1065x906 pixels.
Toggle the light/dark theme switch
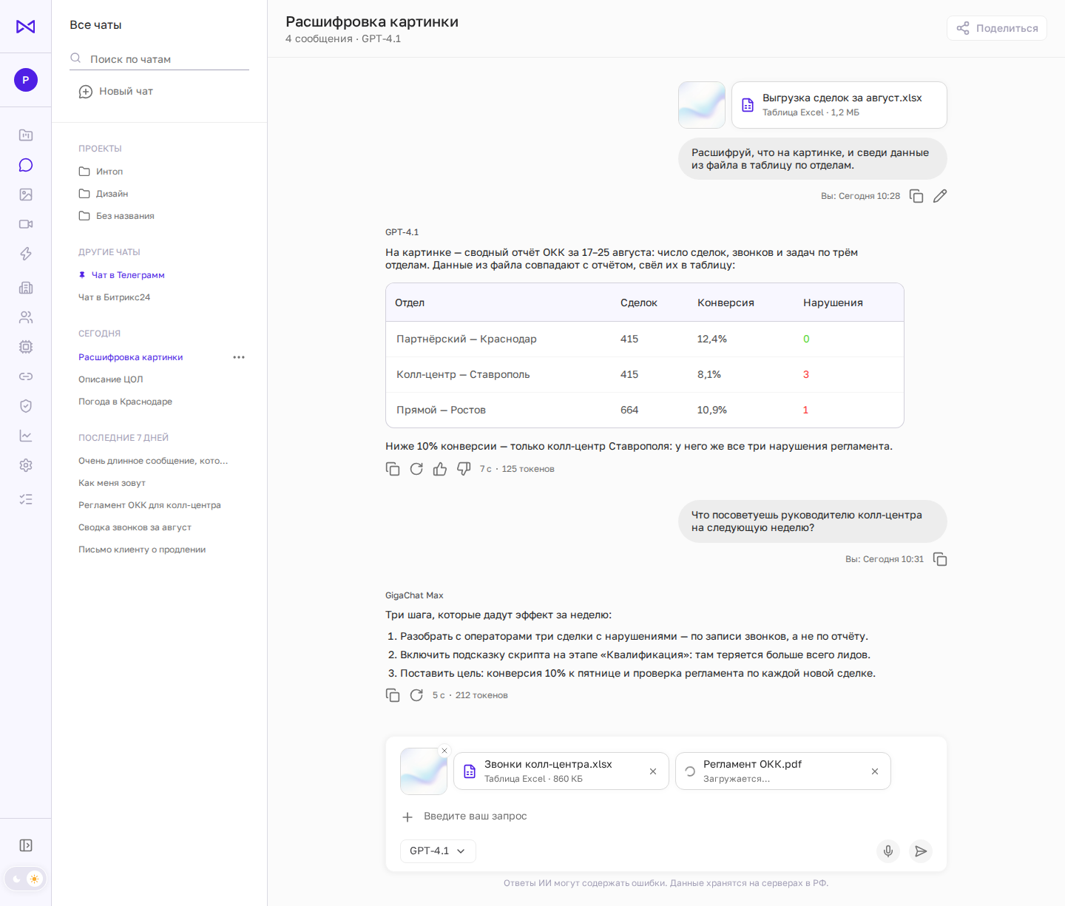tap(25, 879)
